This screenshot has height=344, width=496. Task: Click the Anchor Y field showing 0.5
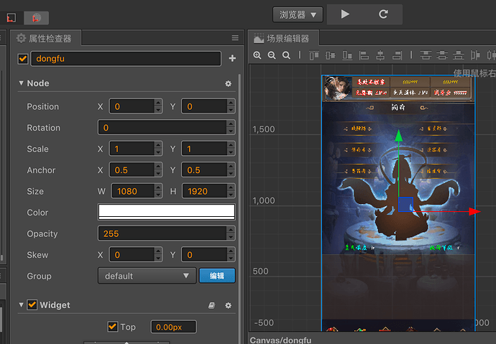click(204, 169)
